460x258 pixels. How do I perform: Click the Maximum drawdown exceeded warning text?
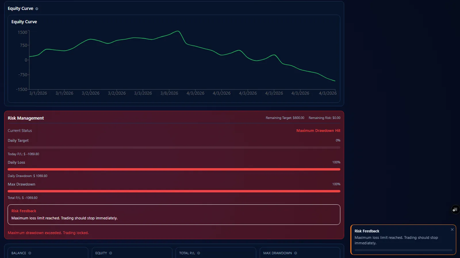tap(48, 233)
